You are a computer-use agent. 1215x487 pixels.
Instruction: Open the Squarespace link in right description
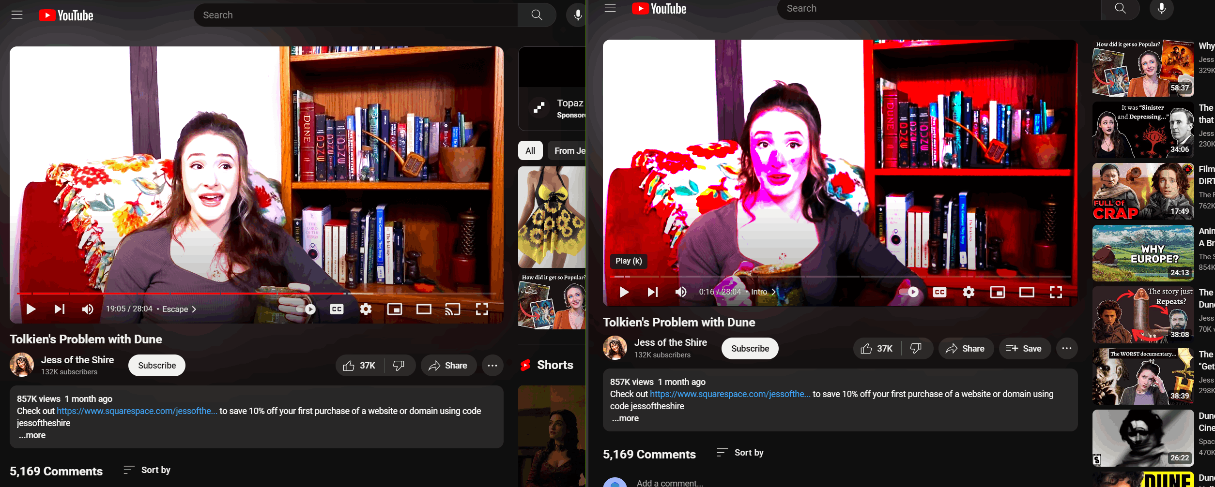[730, 394]
